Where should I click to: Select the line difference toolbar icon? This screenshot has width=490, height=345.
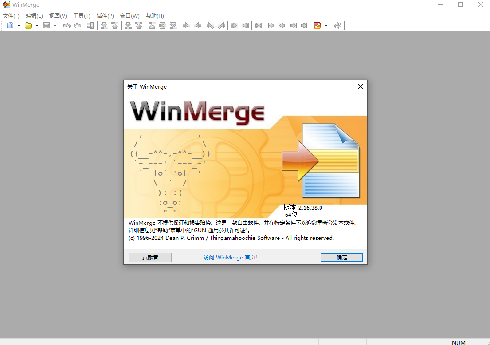pos(91,26)
